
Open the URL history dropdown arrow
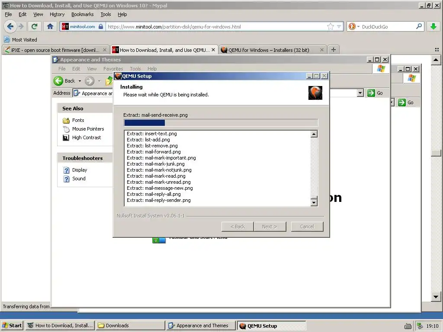339,26
